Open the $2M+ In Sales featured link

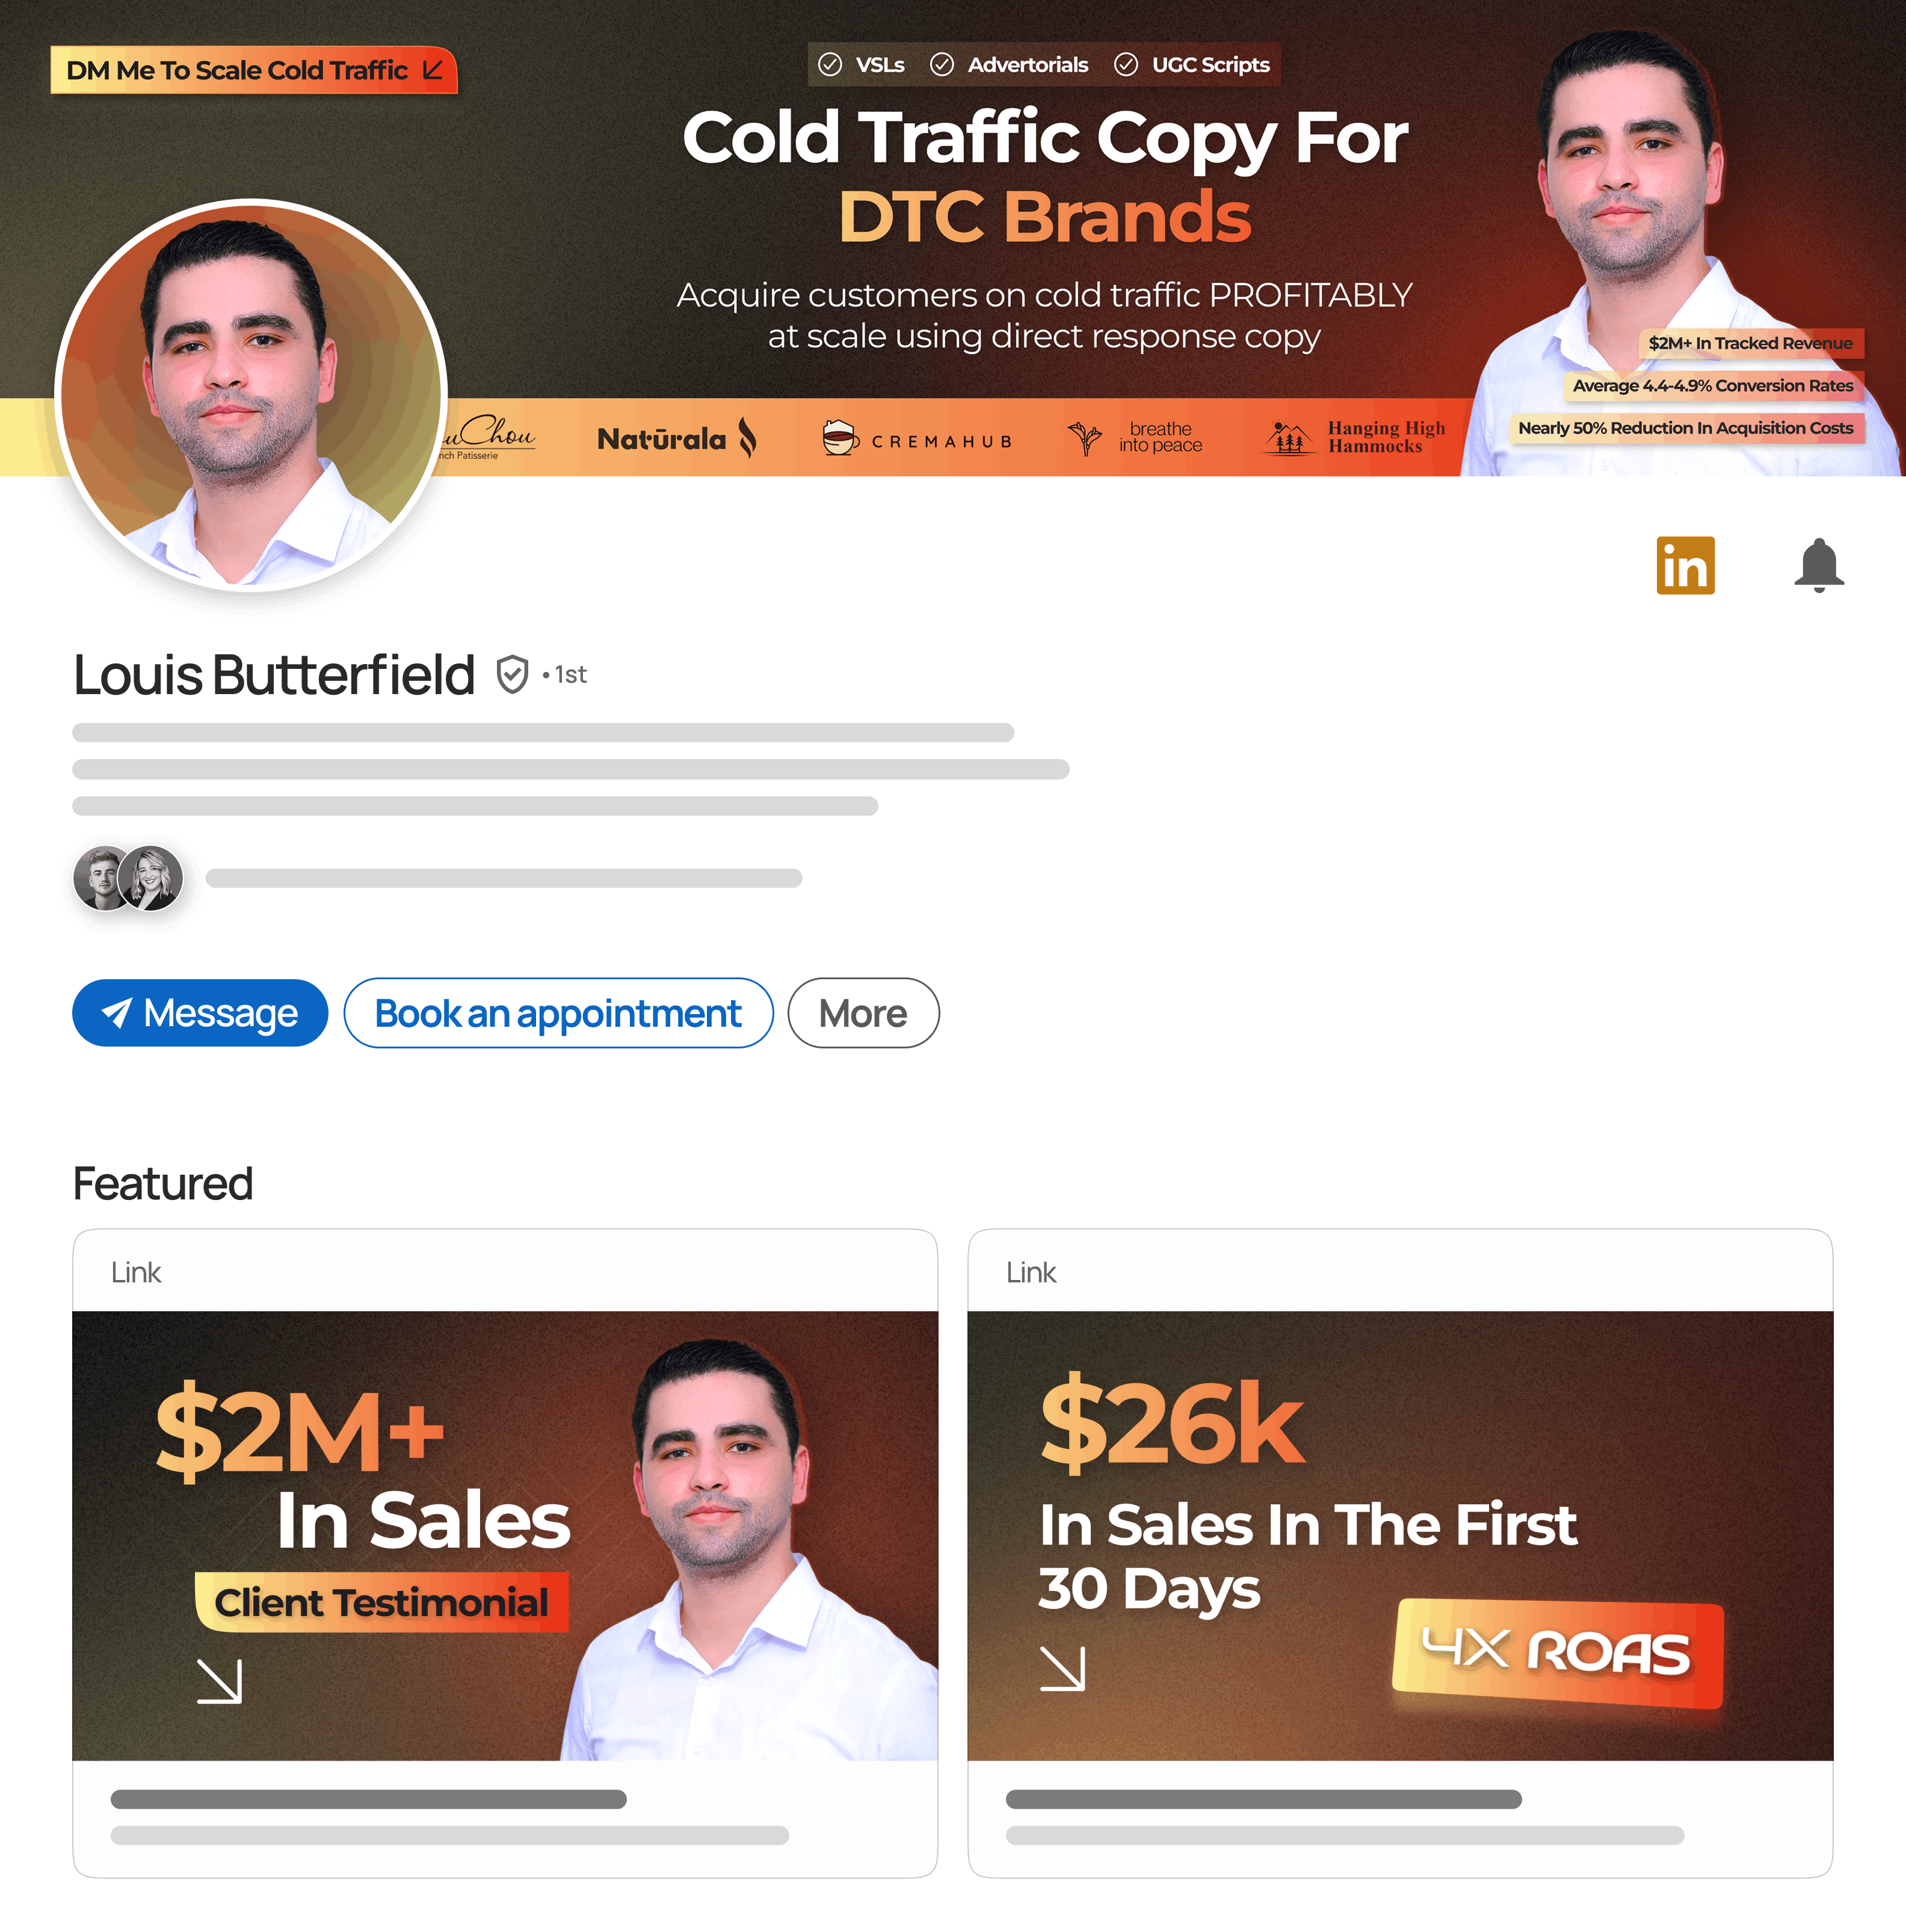[505, 1553]
